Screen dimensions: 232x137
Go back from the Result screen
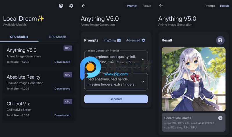[x=161, y=6]
